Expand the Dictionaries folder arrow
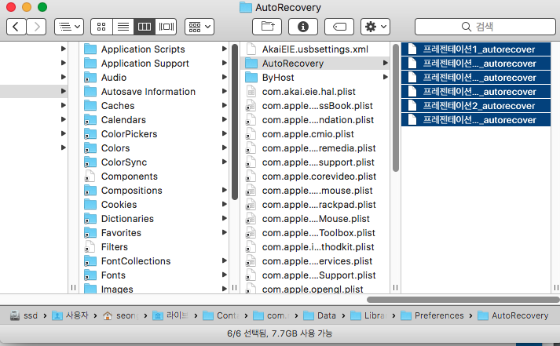The width and height of the screenshot is (560, 346). pyautogui.click(x=225, y=218)
